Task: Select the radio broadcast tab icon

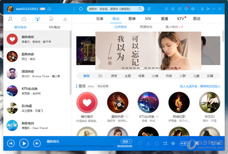Action: tap(37, 19)
